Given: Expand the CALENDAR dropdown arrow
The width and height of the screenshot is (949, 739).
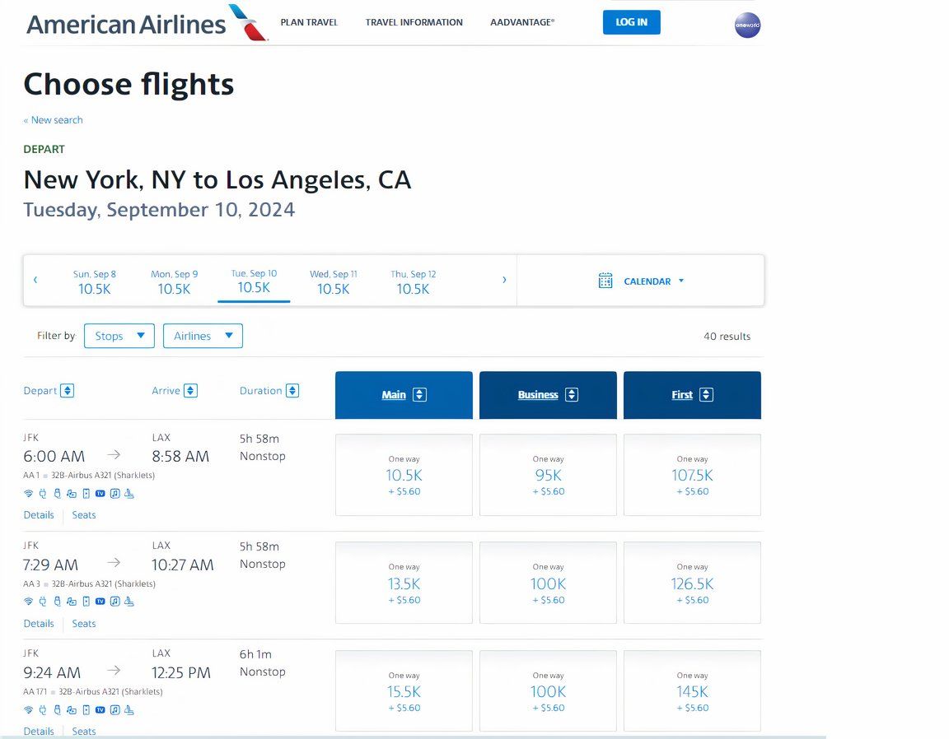Looking at the screenshot, I should (x=681, y=281).
